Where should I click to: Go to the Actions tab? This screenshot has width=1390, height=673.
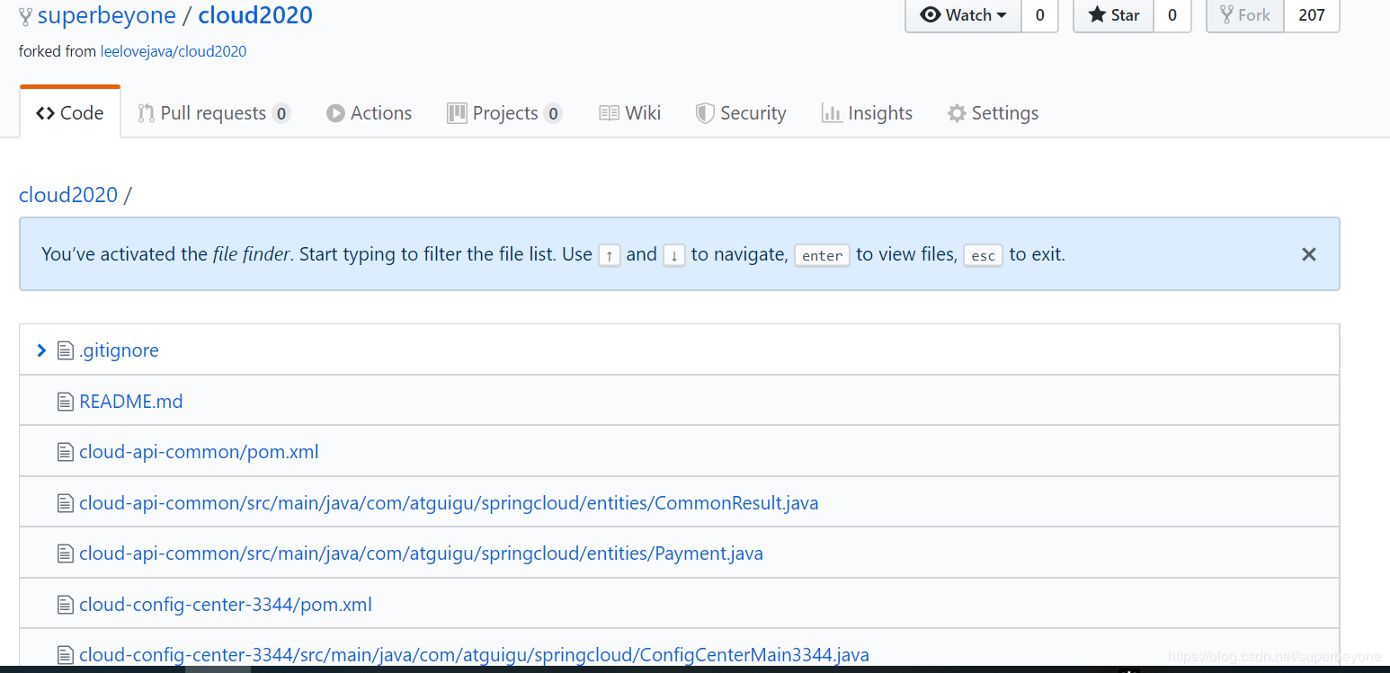pos(370,113)
